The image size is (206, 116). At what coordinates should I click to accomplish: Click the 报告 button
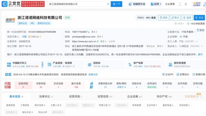(x=164, y=18)
